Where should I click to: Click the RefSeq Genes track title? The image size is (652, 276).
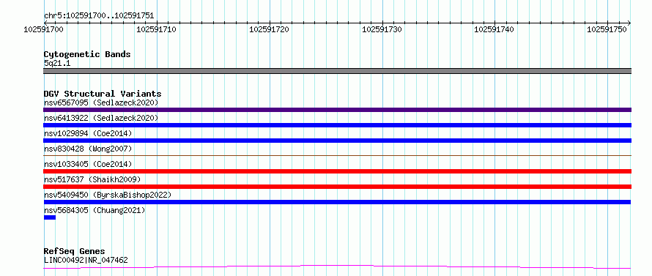(75, 251)
